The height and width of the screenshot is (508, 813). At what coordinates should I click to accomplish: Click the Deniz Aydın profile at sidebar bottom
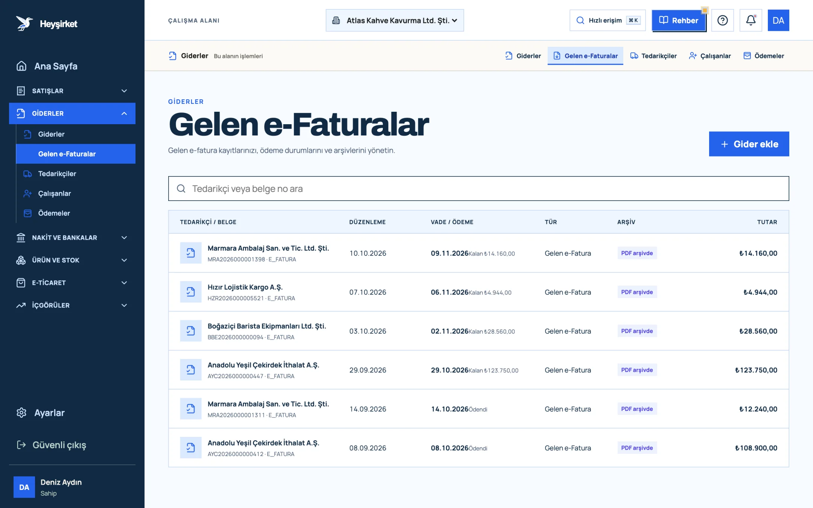[x=72, y=487]
